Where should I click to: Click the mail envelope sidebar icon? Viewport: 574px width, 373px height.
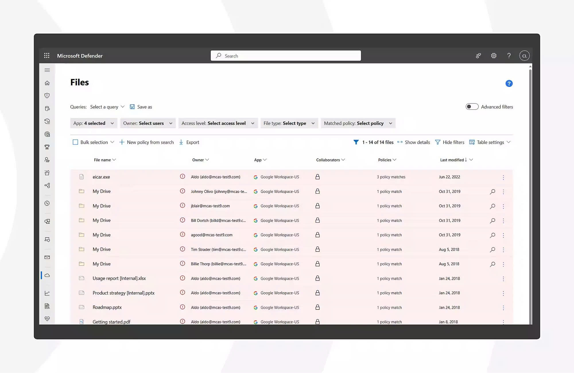point(47,257)
